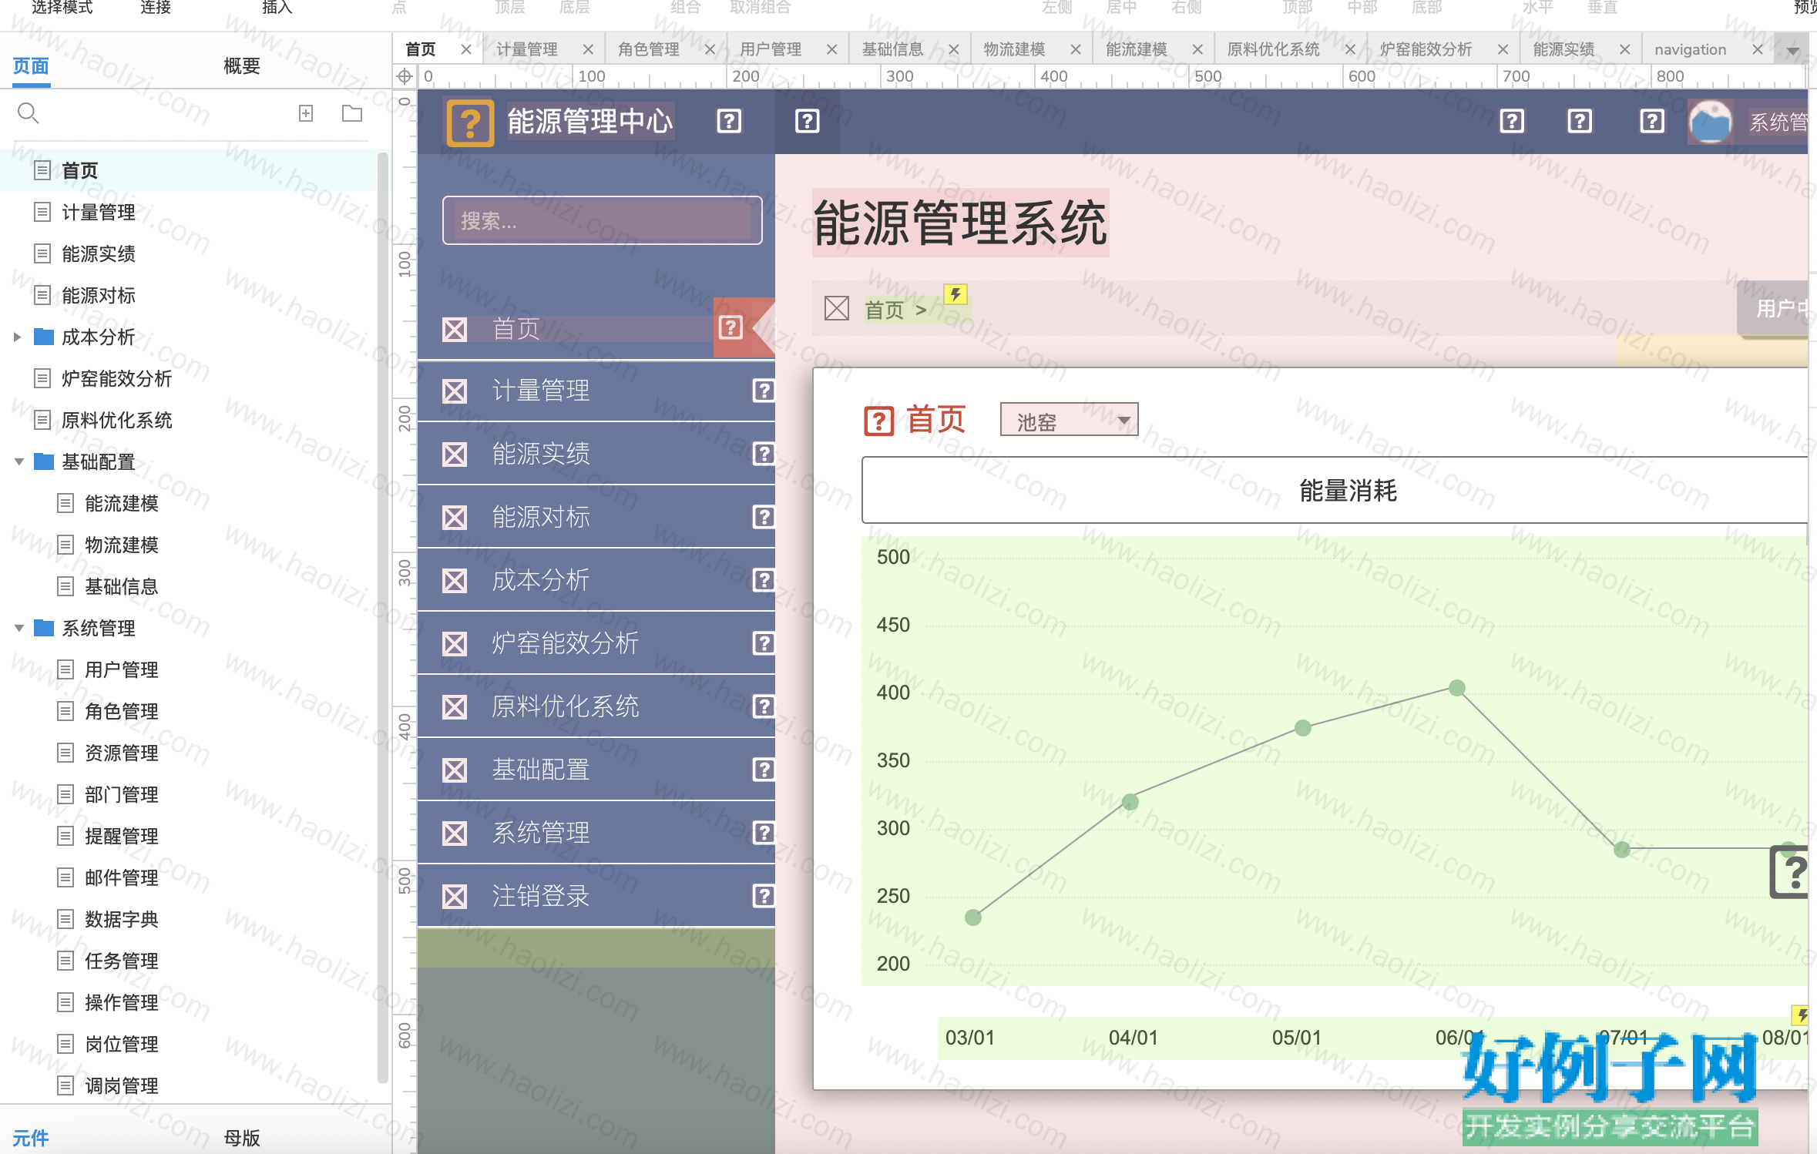1817x1154 pixels.
Task: Select 岗位管理 page in tree
Action: pos(122,1044)
